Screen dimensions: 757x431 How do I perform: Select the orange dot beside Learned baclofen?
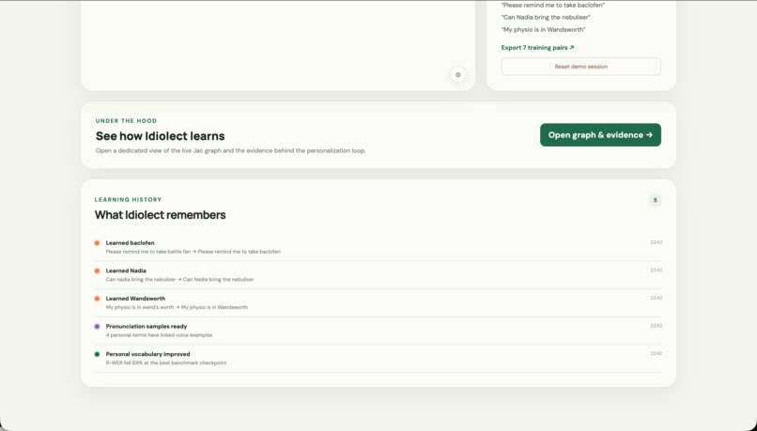tap(97, 243)
